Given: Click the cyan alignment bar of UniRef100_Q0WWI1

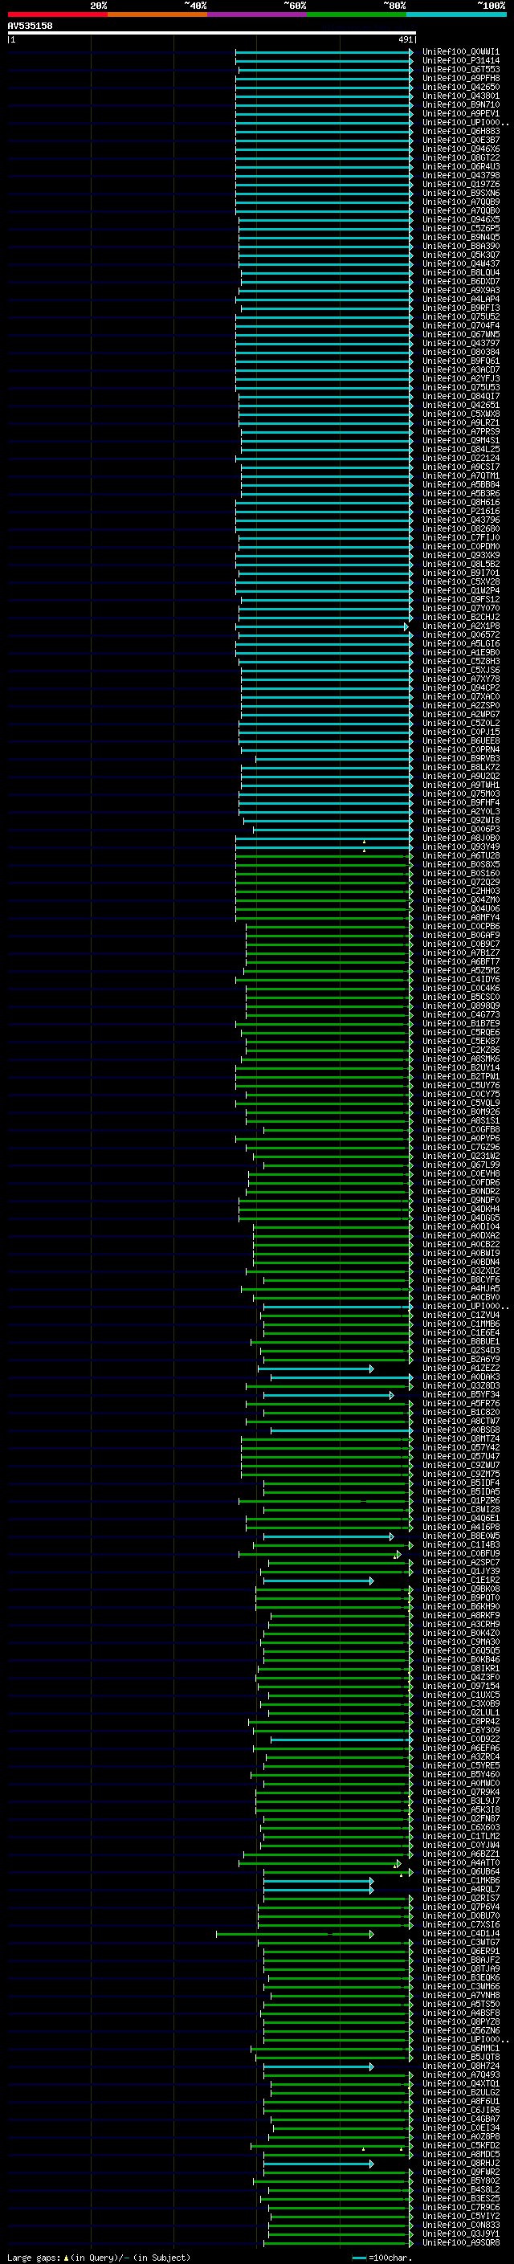Looking at the screenshot, I should click(x=324, y=52).
